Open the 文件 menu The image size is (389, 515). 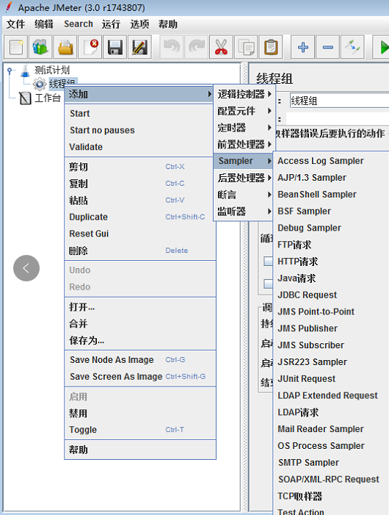[15, 24]
